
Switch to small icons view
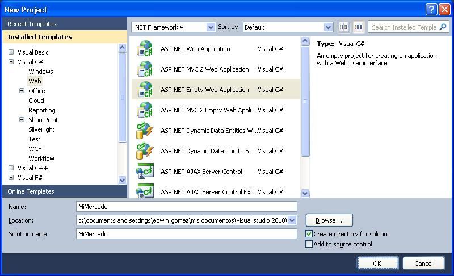pyautogui.click(x=344, y=27)
